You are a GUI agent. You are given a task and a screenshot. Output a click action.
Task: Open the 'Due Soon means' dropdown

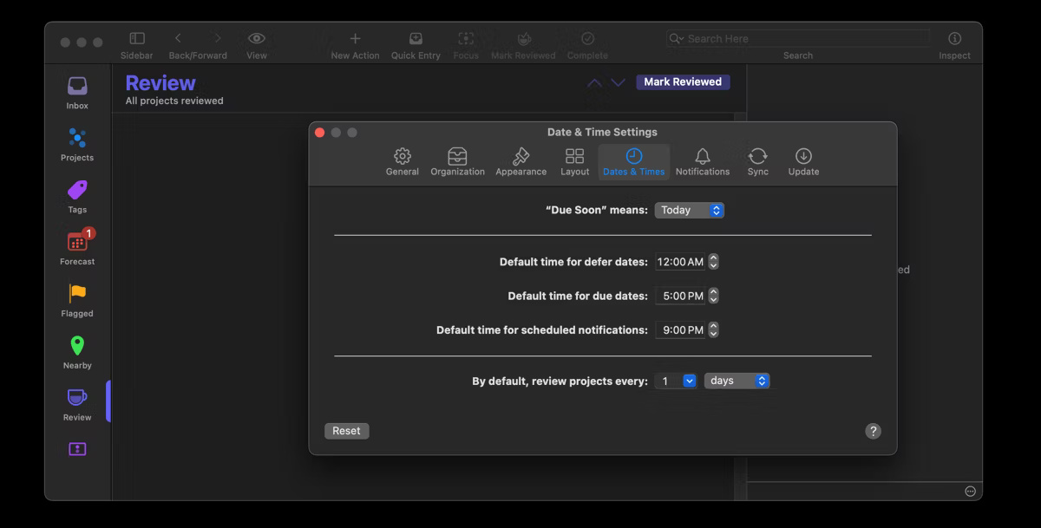coord(690,210)
